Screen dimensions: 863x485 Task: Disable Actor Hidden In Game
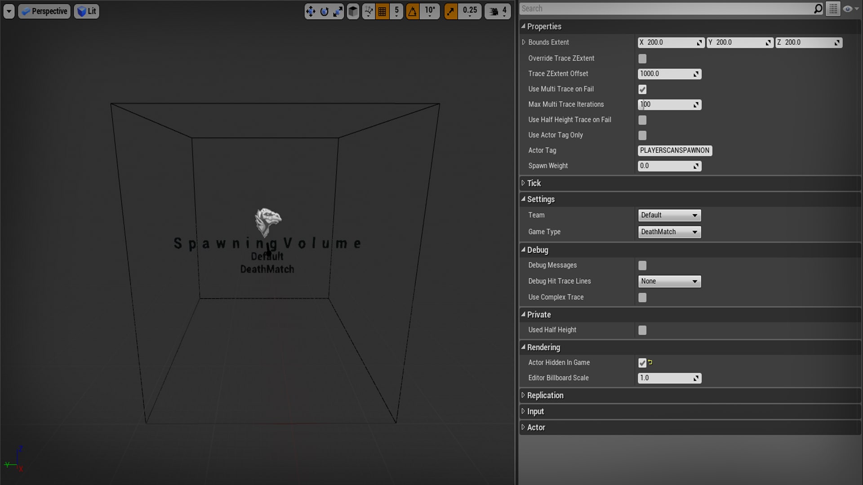point(642,363)
